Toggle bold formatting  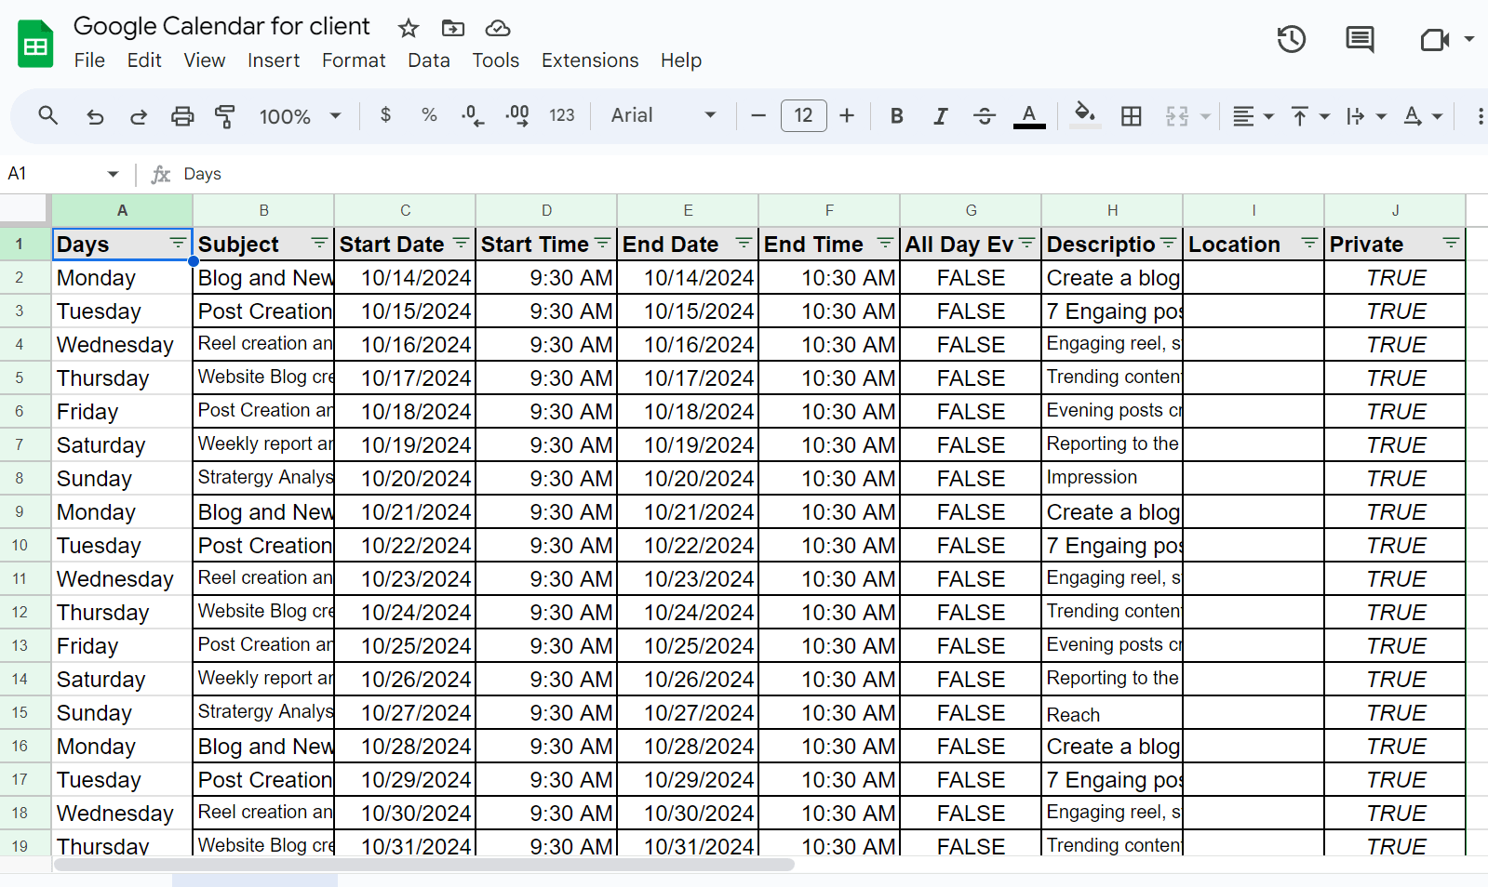pos(896,116)
